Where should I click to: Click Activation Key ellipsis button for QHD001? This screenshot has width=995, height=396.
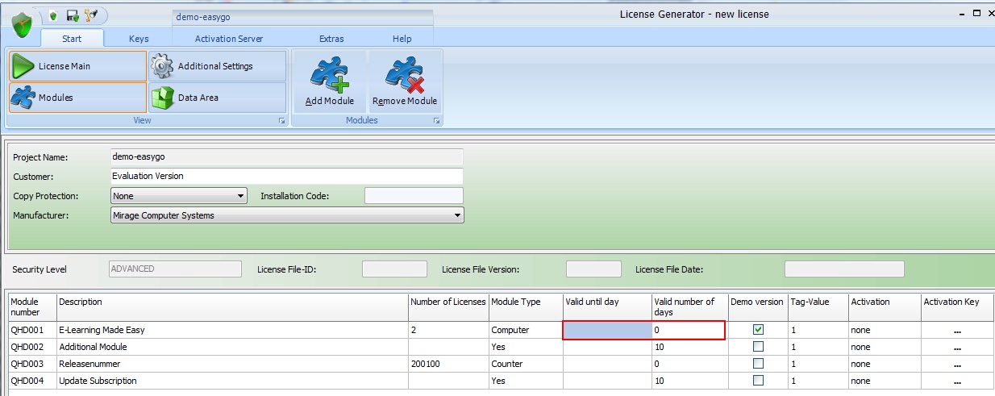[x=956, y=331]
